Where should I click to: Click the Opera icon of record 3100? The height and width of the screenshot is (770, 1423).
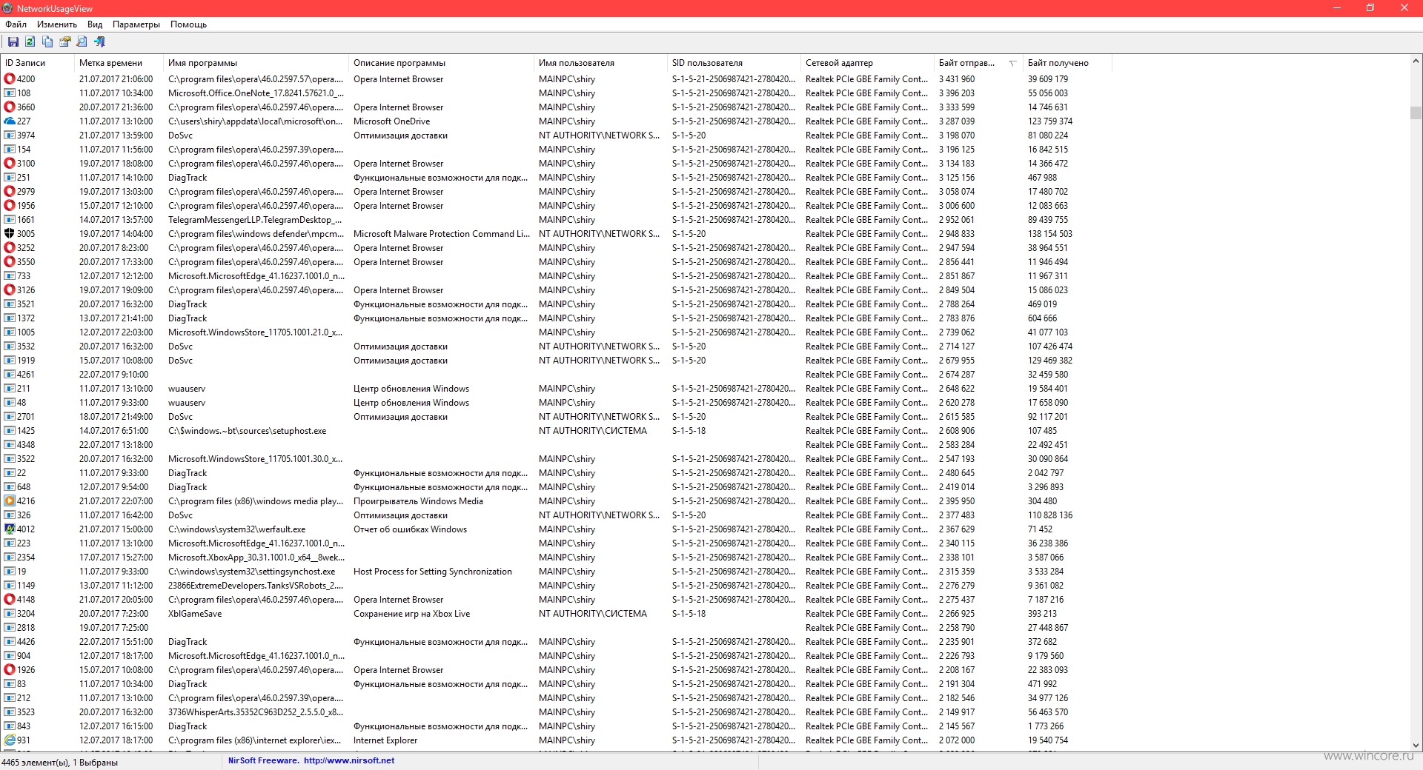tap(10, 163)
